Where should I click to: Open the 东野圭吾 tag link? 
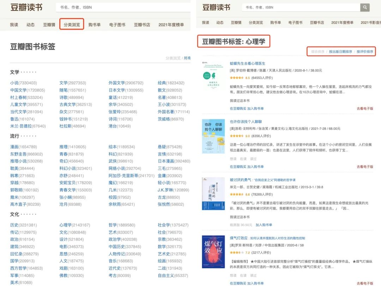click(x=18, y=154)
